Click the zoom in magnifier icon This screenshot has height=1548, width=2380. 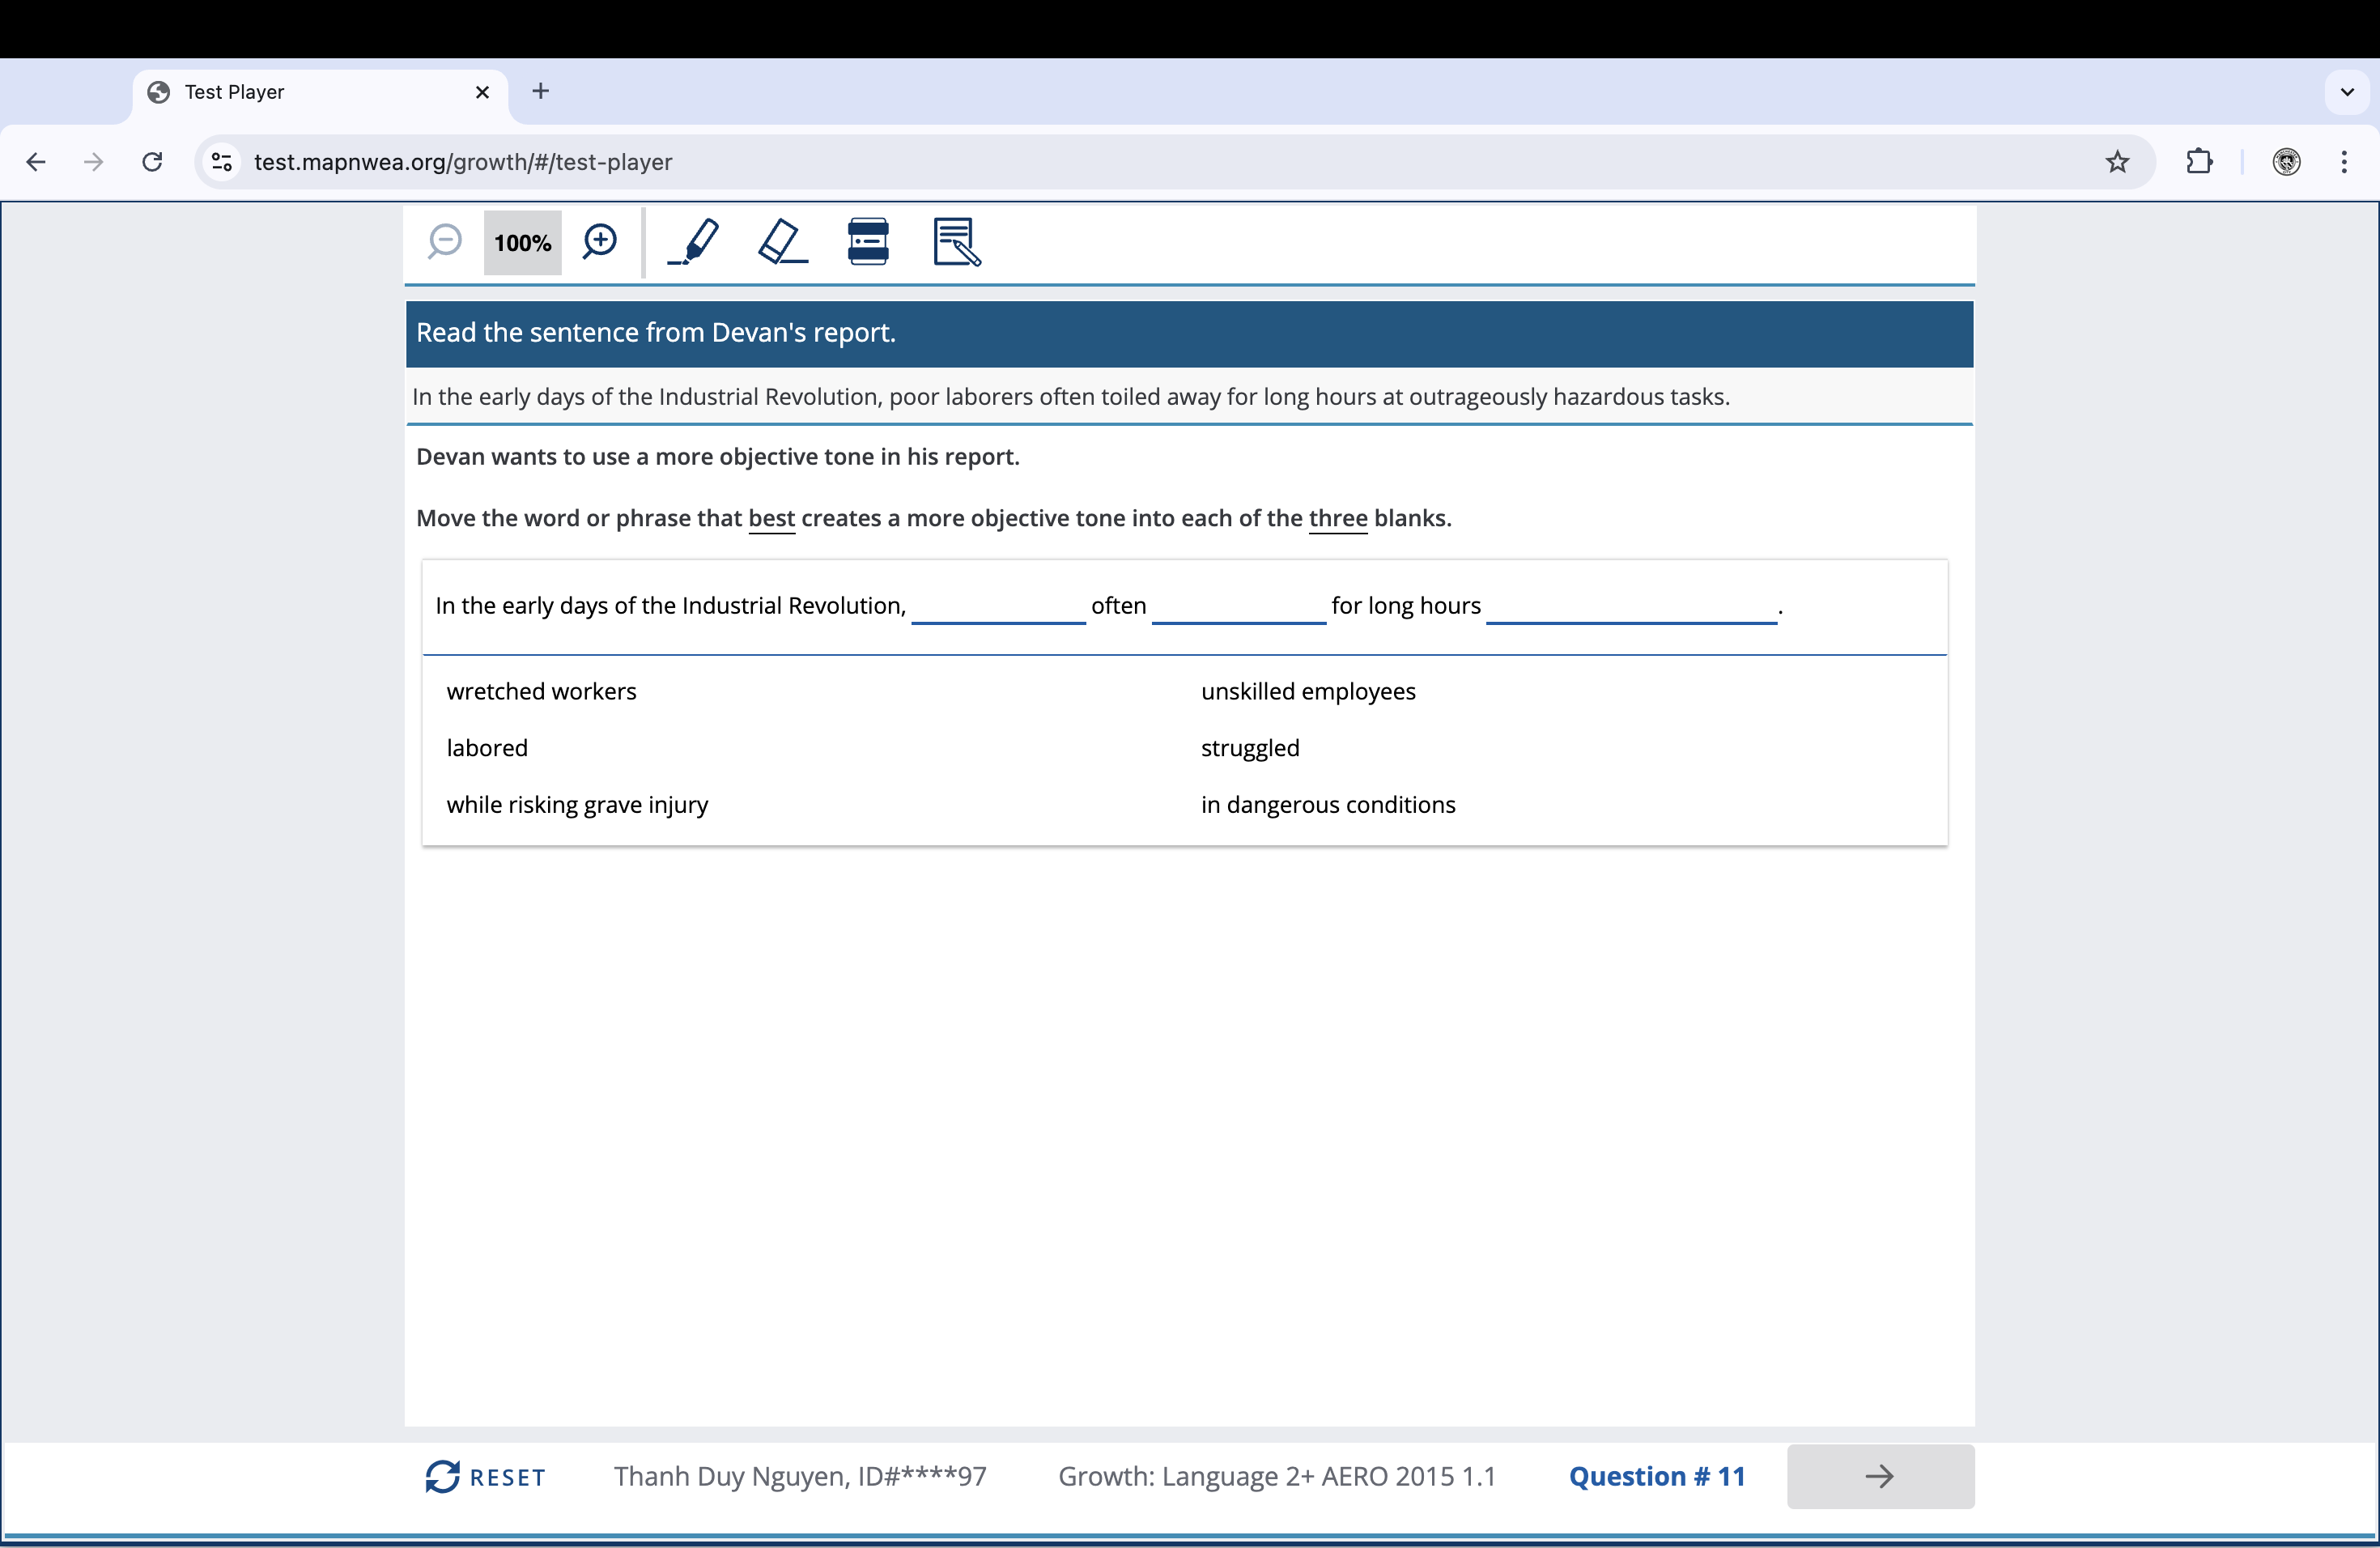(x=600, y=242)
